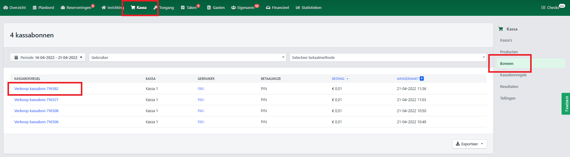Click PAY. user for kassabon 716582
570x157 pixels.
(x=201, y=89)
